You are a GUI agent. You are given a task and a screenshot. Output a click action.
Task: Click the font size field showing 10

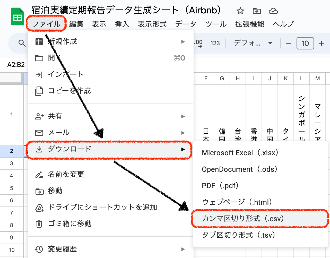pos(305,43)
